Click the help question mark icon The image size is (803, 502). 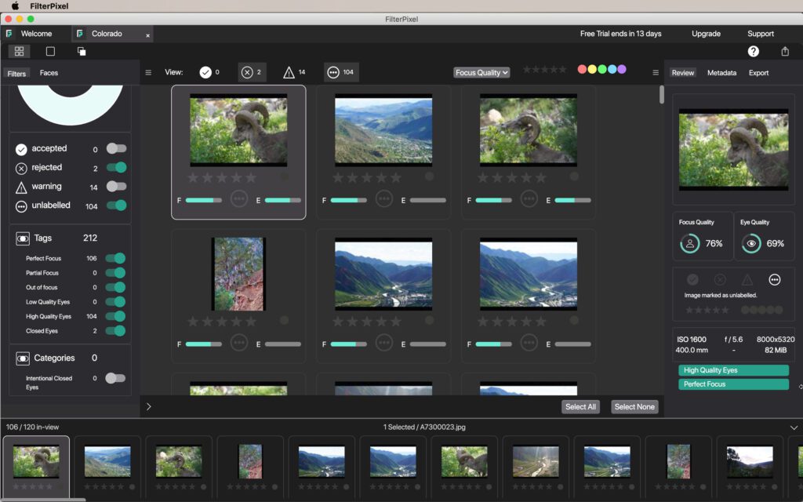[753, 52]
